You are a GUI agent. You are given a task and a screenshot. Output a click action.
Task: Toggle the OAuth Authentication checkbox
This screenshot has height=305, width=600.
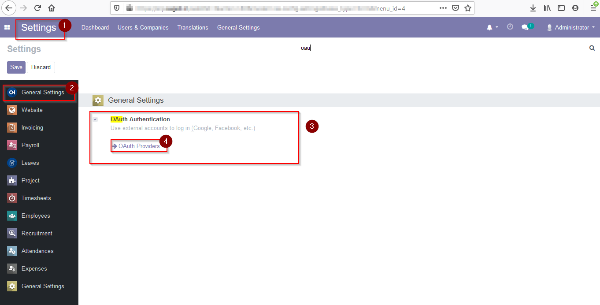95,119
